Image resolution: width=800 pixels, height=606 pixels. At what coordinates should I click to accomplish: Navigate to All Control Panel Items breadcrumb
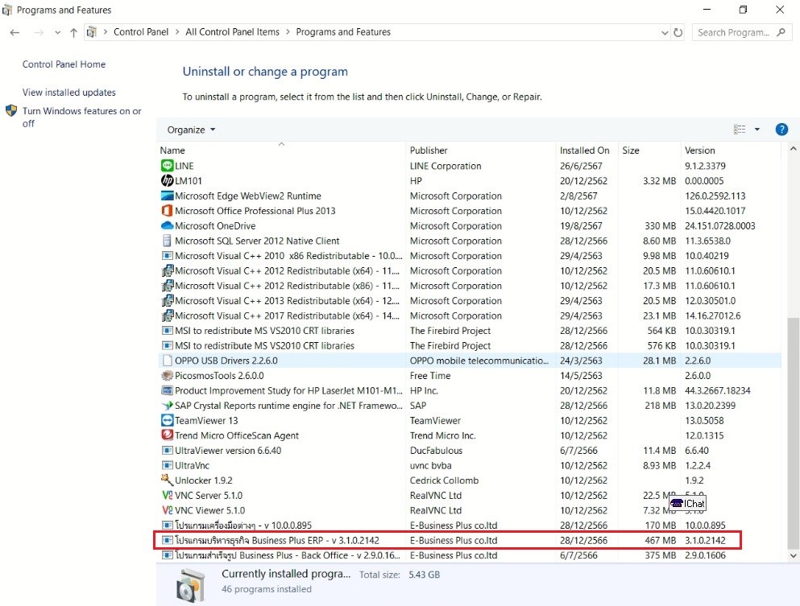click(x=233, y=31)
